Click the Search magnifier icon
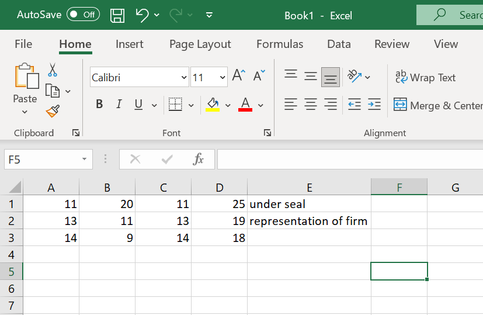483x315 pixels. [x=440, y=15]
